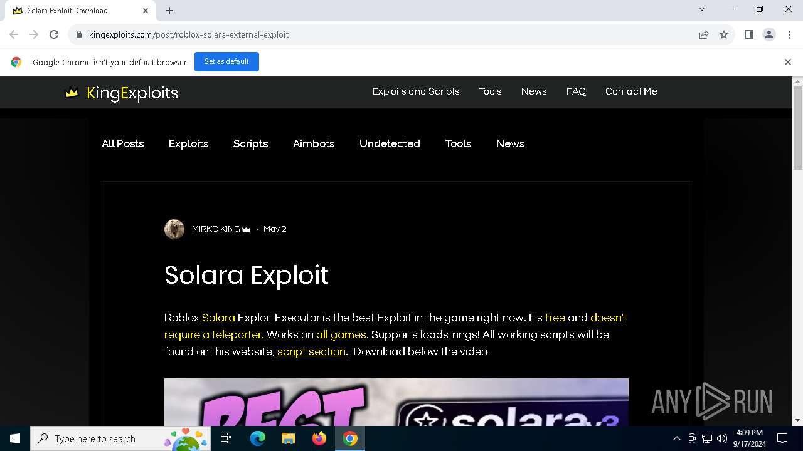Open the Chrome side panel icon
803x451 pixels.
pos(749,34)
